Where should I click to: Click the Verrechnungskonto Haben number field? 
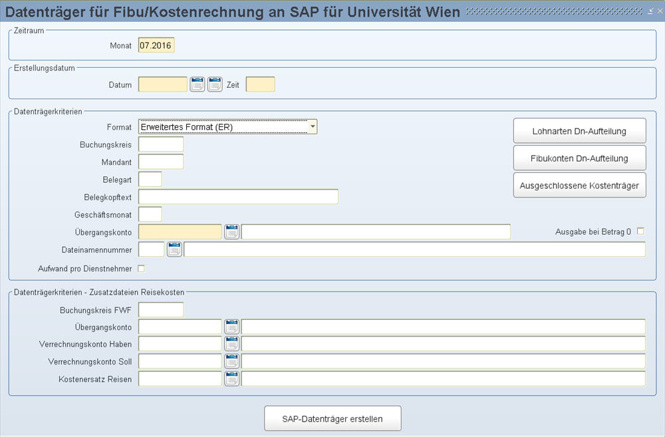180,344
